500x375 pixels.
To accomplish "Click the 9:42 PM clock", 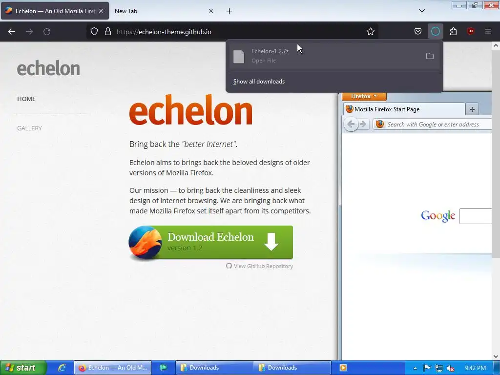I will pos(475,368).
